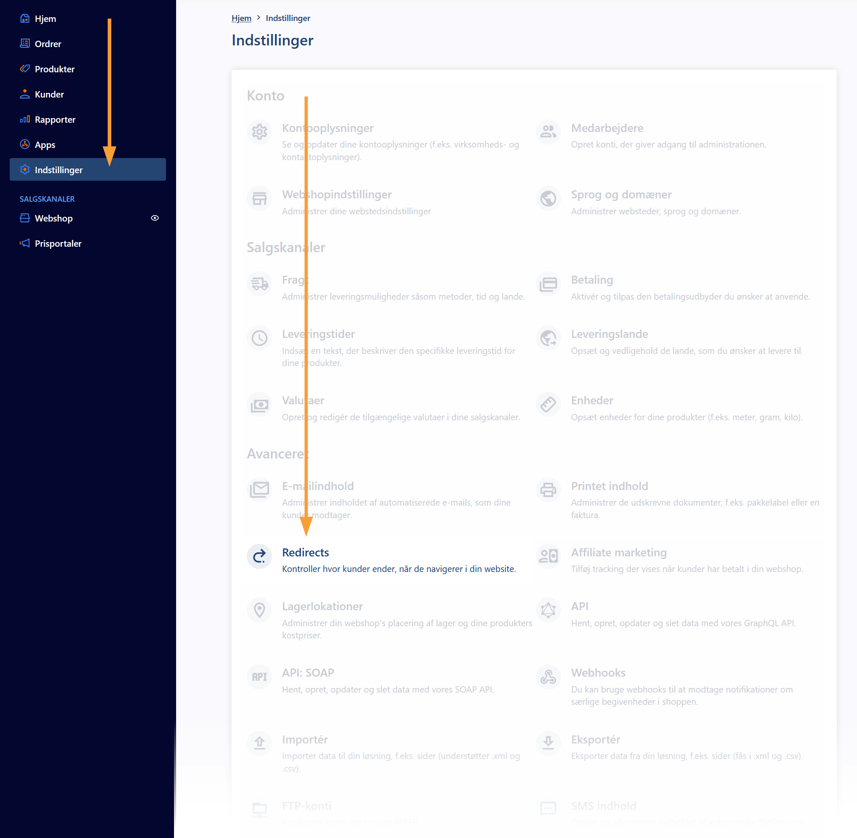Click the Rapporter bar chart icon
Viewport: 857px width, 838px height.
click(x=25, y=119)
